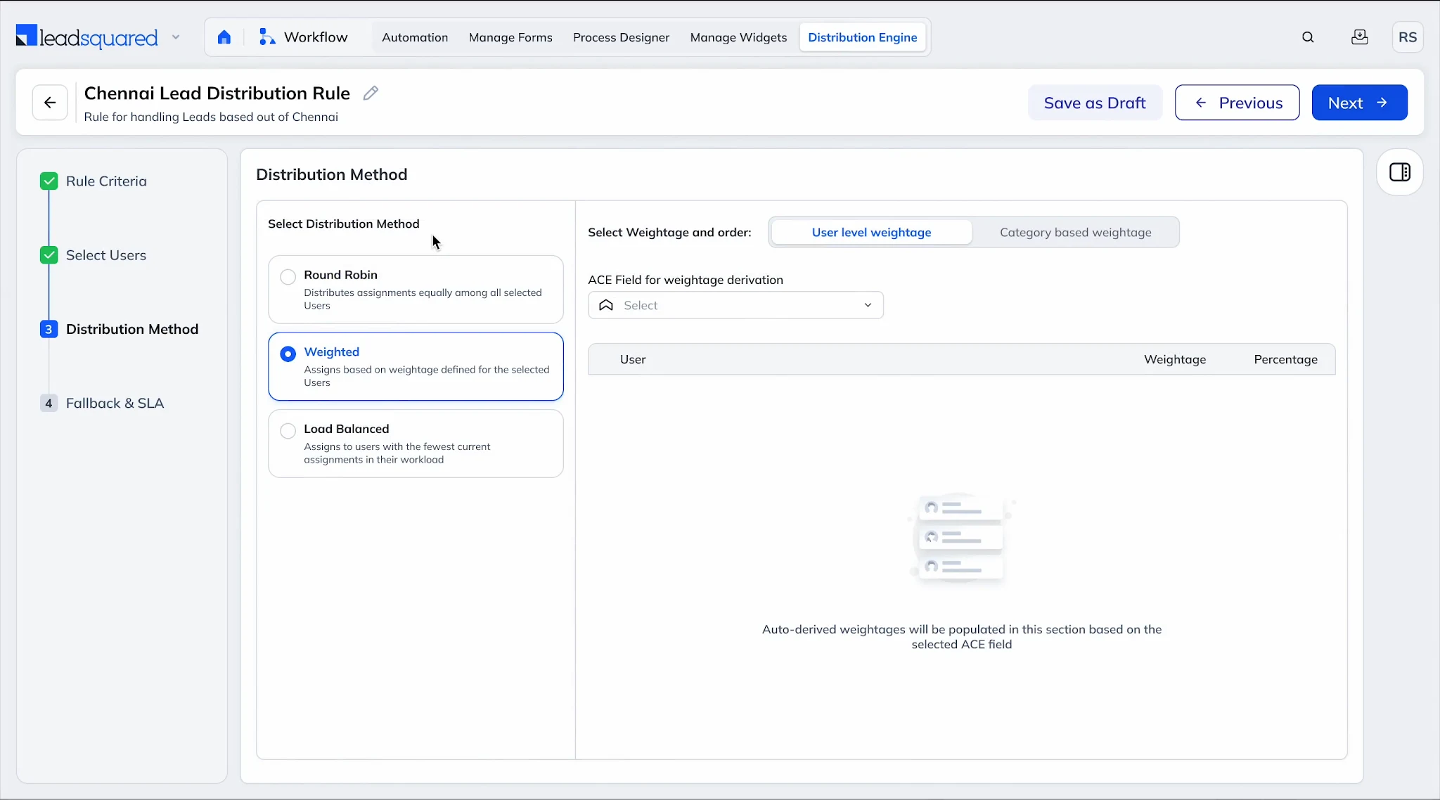Click the icon inside ACE Field select box

(606, 305)
